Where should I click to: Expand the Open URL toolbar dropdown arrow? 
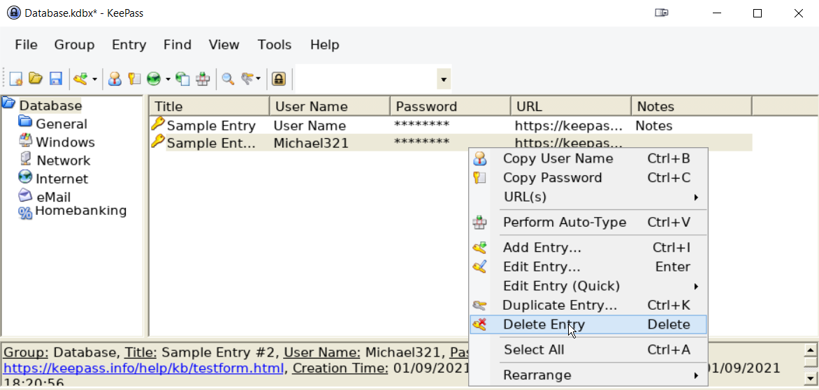(168, 80)
